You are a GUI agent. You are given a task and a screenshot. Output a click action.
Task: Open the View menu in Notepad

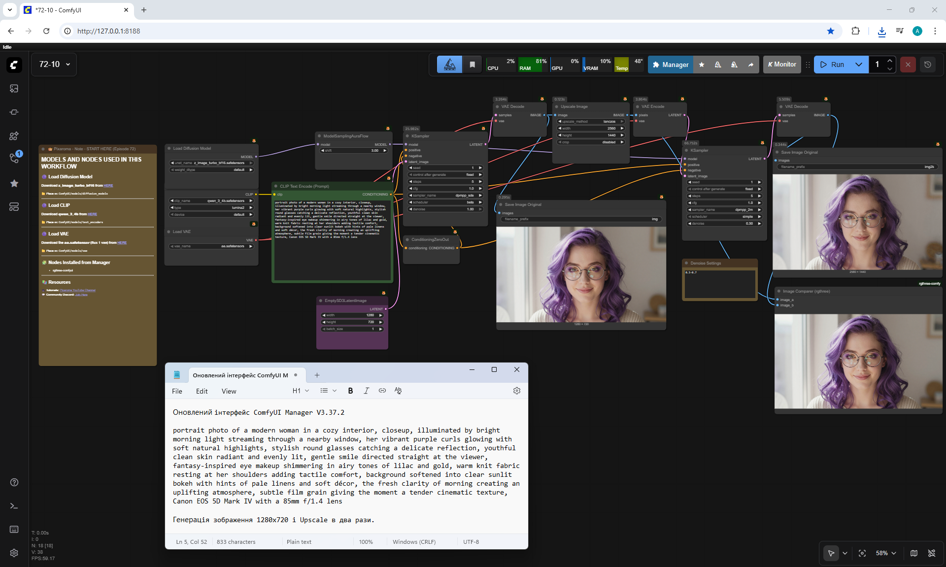(x=229, y=391)
